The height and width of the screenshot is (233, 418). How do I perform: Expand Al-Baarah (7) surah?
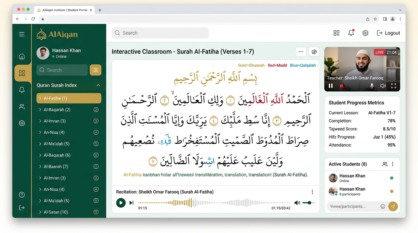coord(69,167)
